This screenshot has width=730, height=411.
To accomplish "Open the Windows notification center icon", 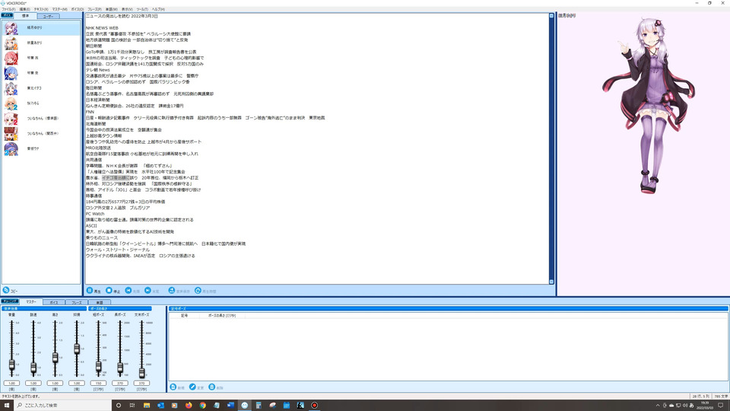I will [x=721, y=406].
